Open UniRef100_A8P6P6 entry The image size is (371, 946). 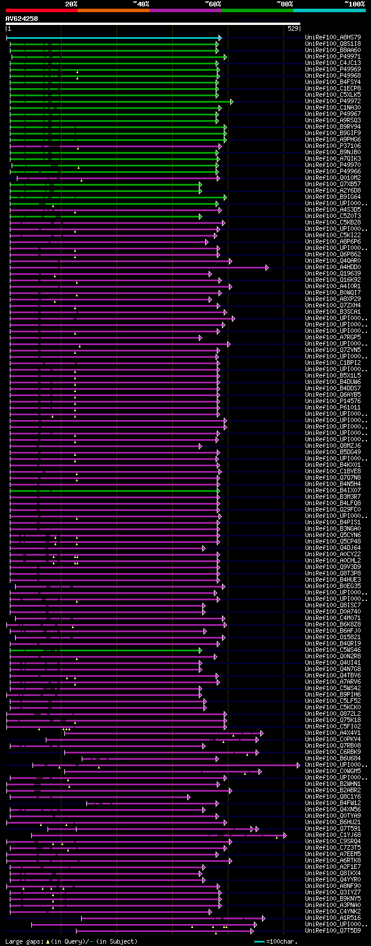(x=333, y=242)
